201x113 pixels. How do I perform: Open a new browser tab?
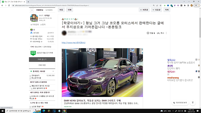click(x=28, y=2)
